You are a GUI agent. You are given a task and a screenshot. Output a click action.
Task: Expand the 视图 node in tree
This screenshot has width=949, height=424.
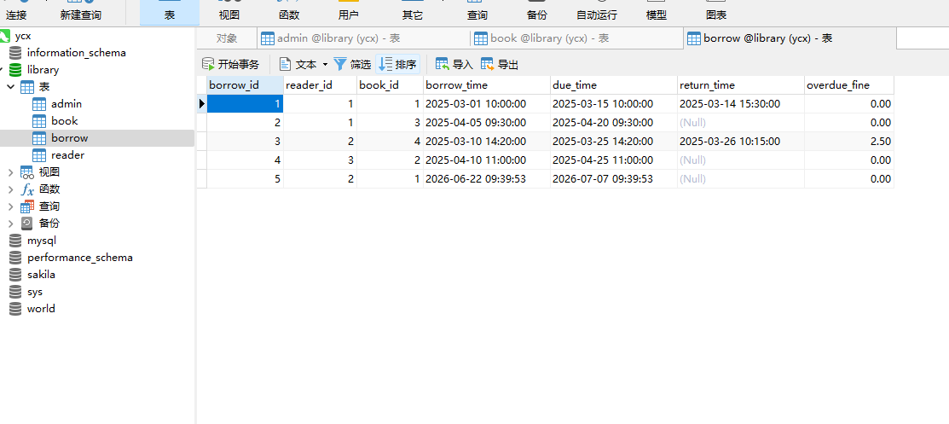(10, 172)
